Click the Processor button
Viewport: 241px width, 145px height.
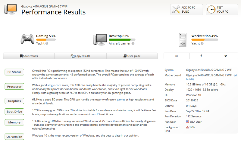[14, 87]
